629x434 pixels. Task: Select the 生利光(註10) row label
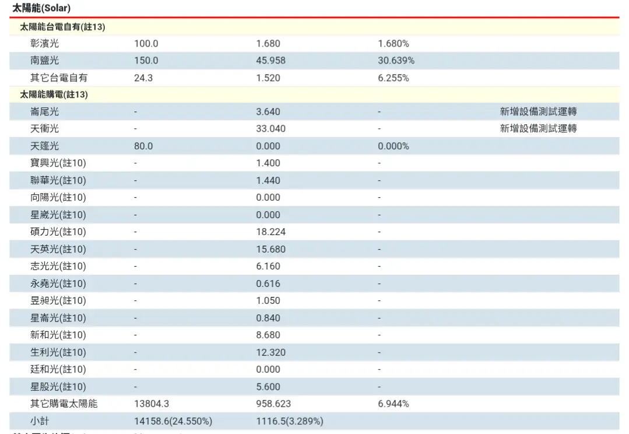pos(58,352)
